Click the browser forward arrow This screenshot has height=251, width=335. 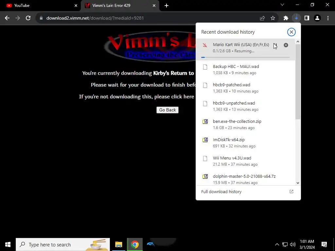tap(18, 18)
